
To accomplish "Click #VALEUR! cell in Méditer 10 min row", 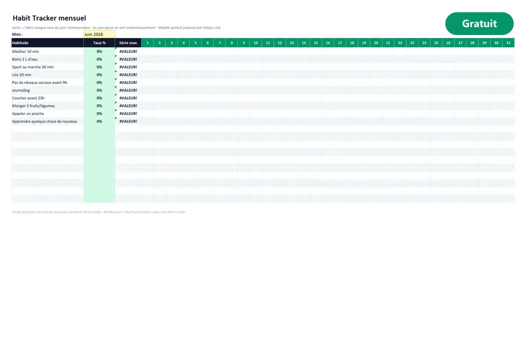I will (128, 52).
